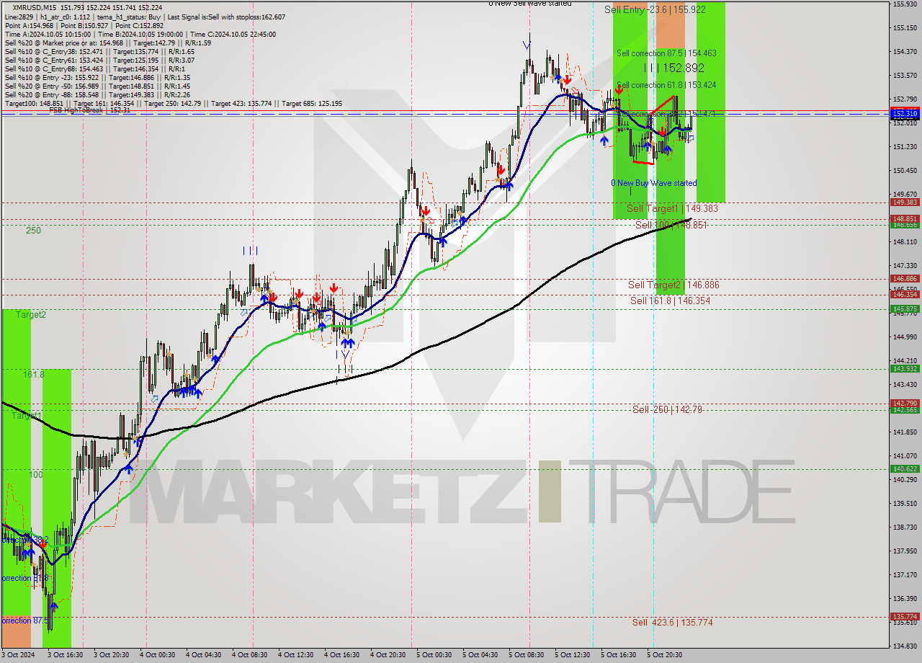This screenshot has height=663, width=922.
Task: Click the '5 Oct 16:30' time axis label
Action: pyautogui.click(x=619, y=655)
